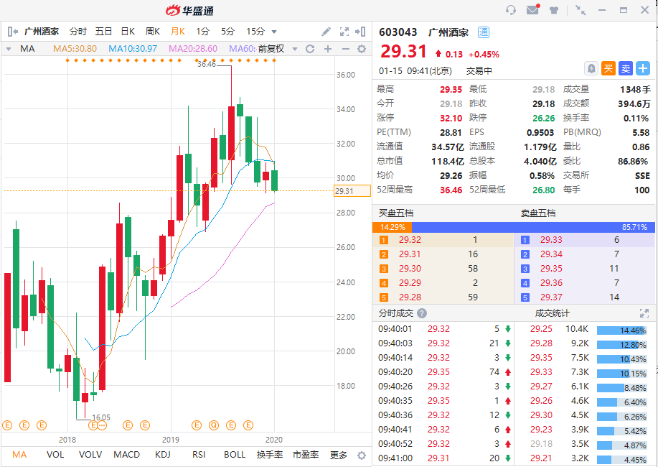Open the skin theme shirt icon
Image resolution: width=658 pixels, height=467 pixels.
pyautogui.click(x=554, y=9)
